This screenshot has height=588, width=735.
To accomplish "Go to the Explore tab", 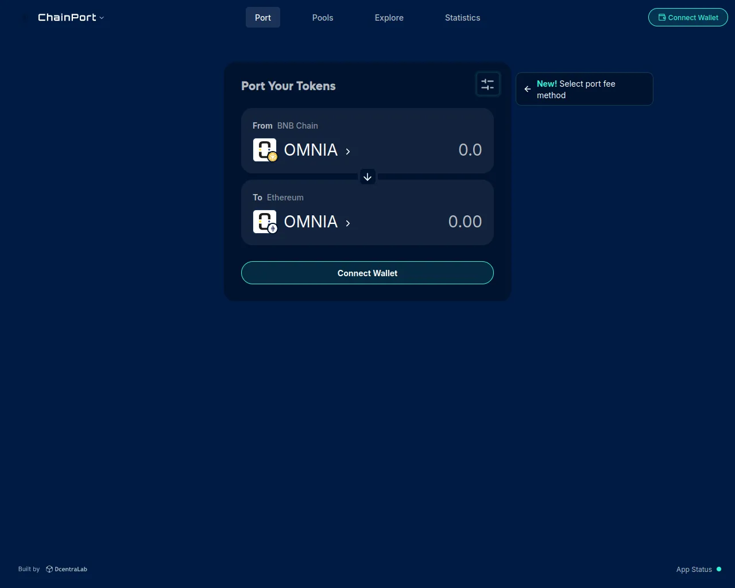I will [x=389, y=17].
